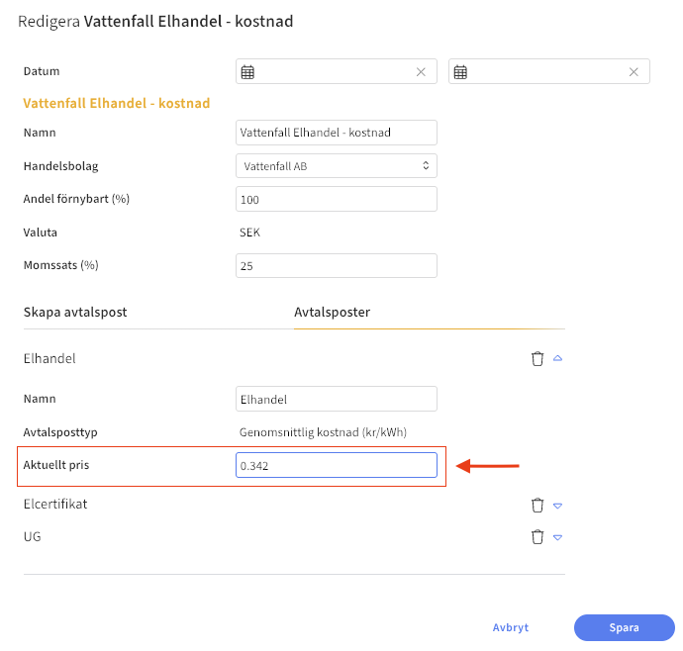The width and height of the screenshot is (683, 651).
Task: Edit the Andel förnybart percentage field
Action: [337, 200]
